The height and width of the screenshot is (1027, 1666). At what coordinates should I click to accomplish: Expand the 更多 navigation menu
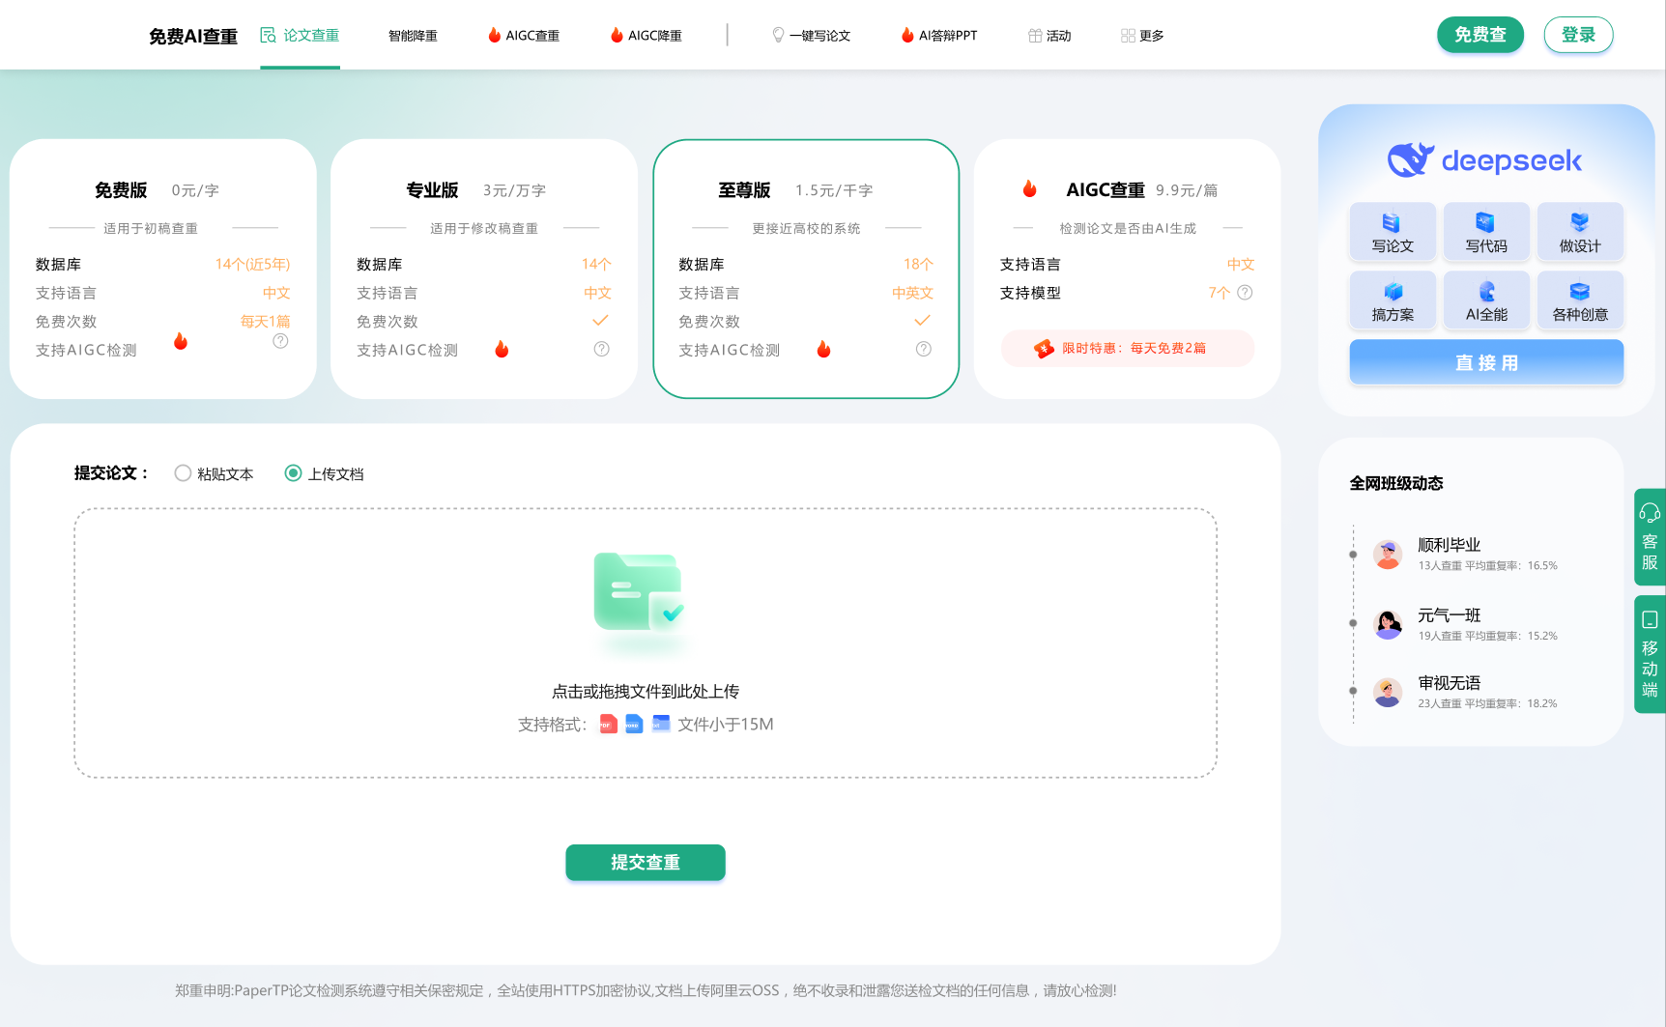point(1142,35)
